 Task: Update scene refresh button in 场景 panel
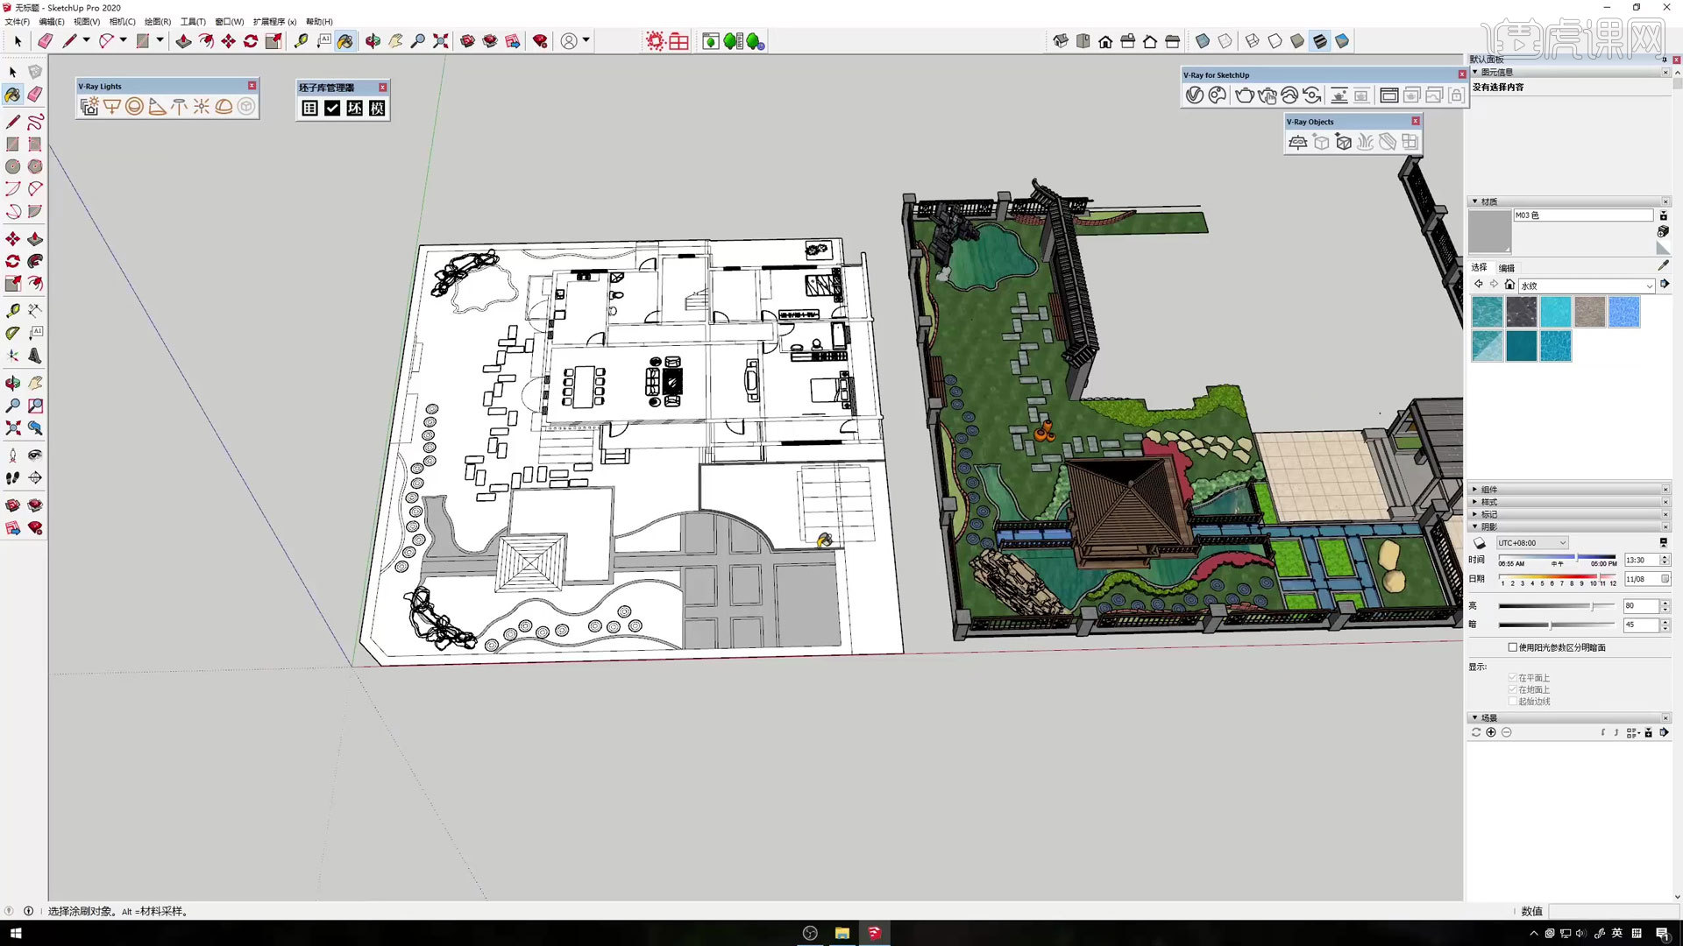point(1476,732)
